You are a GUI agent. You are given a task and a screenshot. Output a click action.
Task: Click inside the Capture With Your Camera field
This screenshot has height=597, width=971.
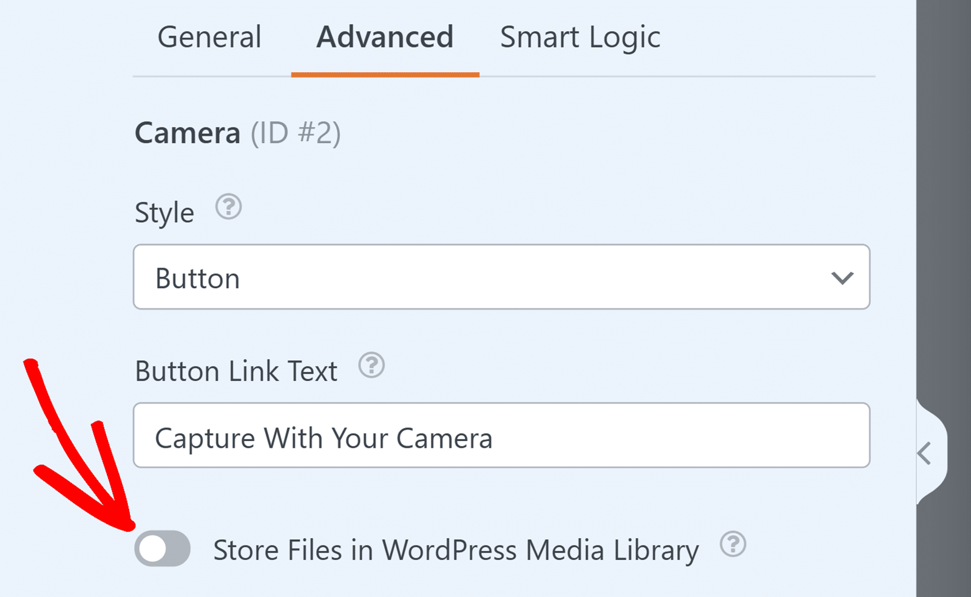pyautogui.click(x=501, y=436)
